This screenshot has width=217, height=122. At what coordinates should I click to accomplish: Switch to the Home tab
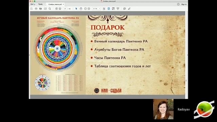(33, 4)
